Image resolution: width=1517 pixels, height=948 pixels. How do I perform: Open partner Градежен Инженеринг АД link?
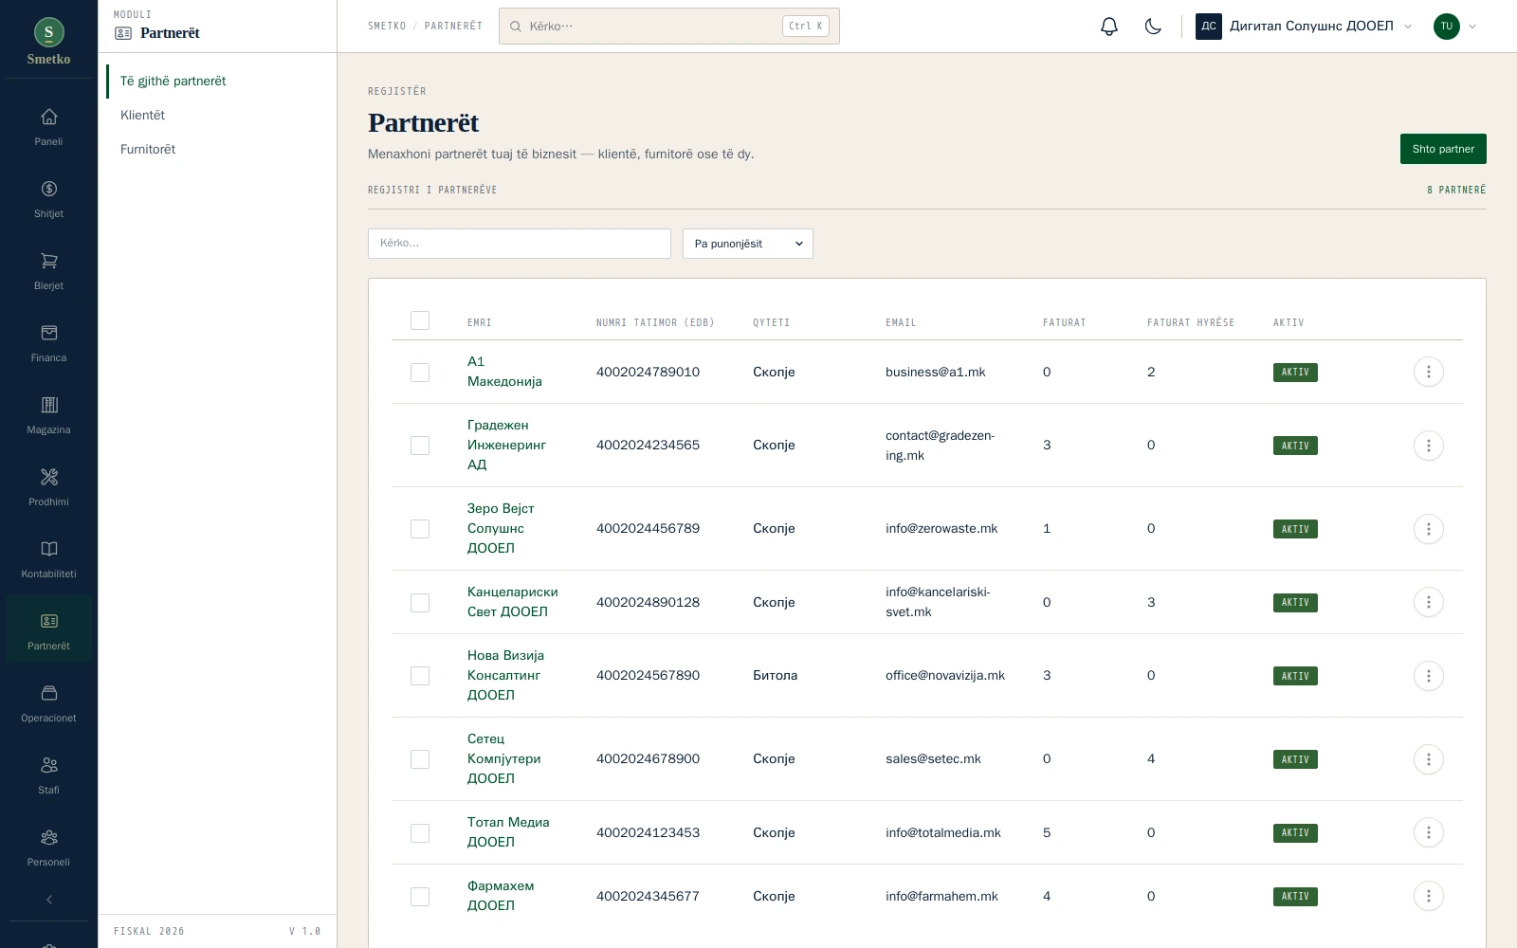[x=506, y=446]
